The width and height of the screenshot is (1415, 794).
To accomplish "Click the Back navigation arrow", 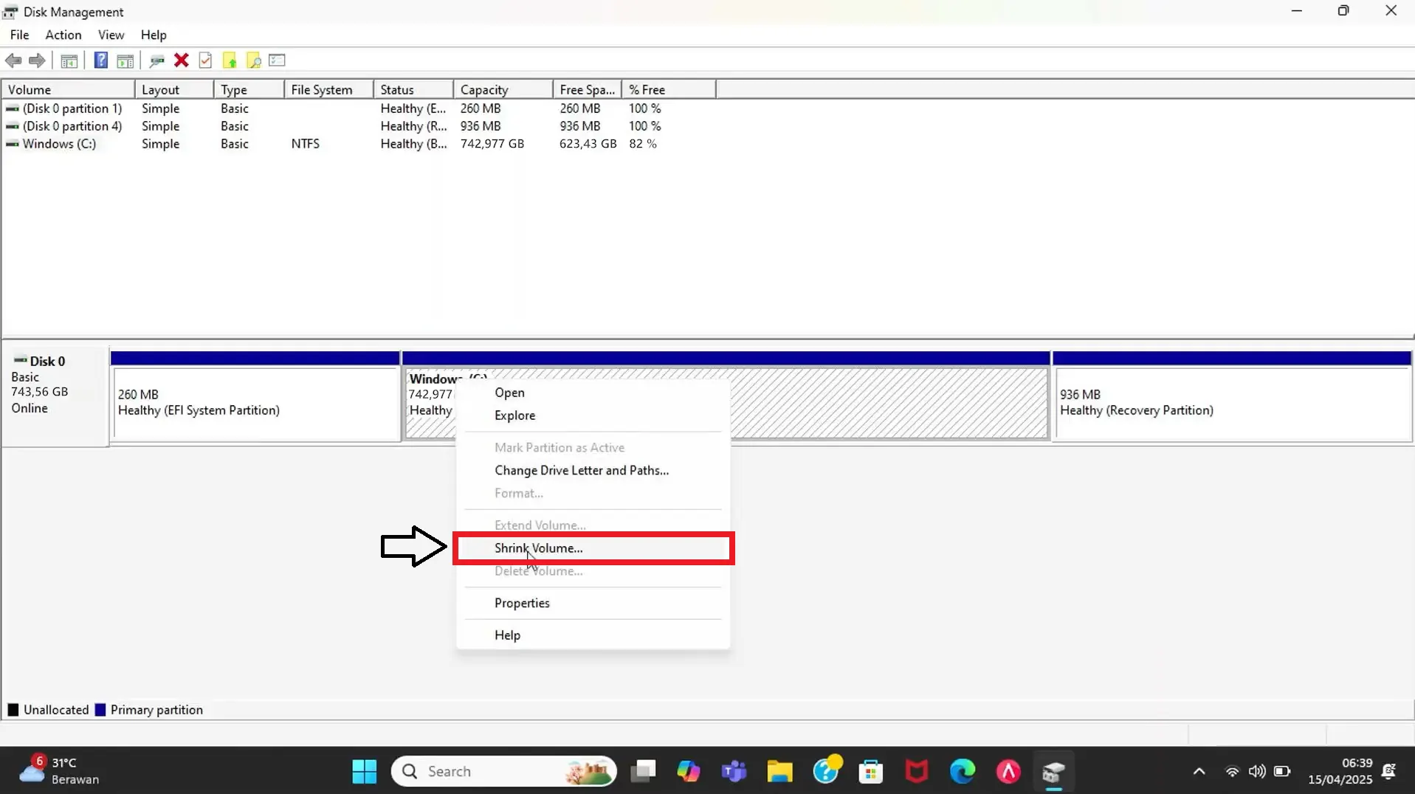I will (13, 61).
